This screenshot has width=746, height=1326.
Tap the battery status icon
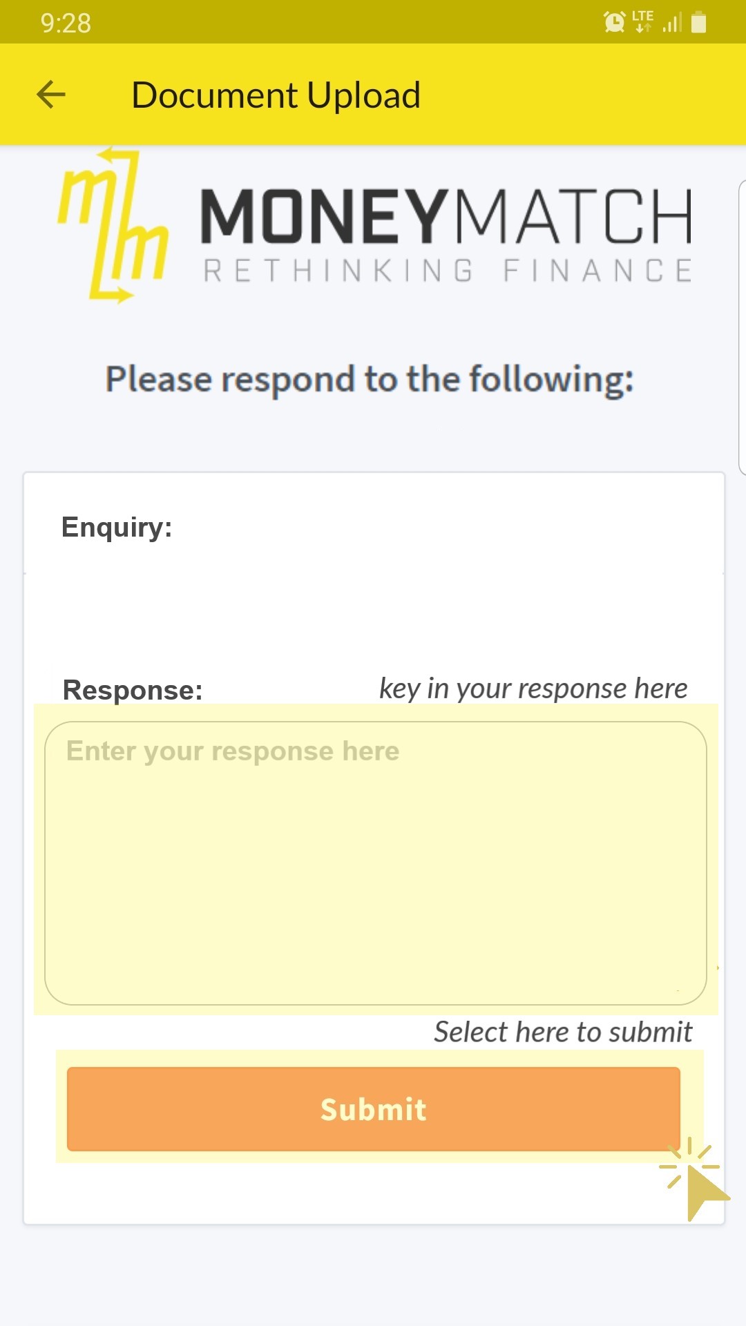(x=699, y=22)
